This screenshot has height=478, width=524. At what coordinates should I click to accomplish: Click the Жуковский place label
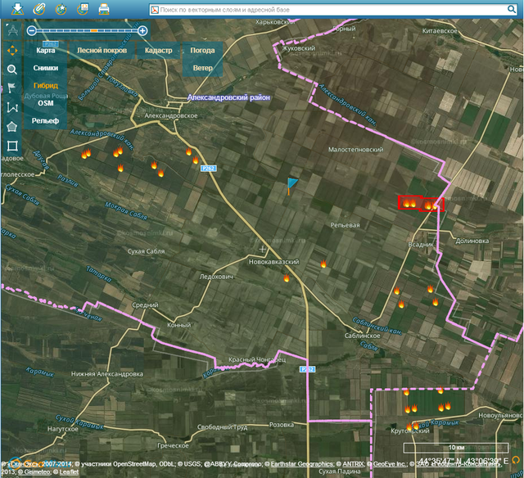[299, 48]
